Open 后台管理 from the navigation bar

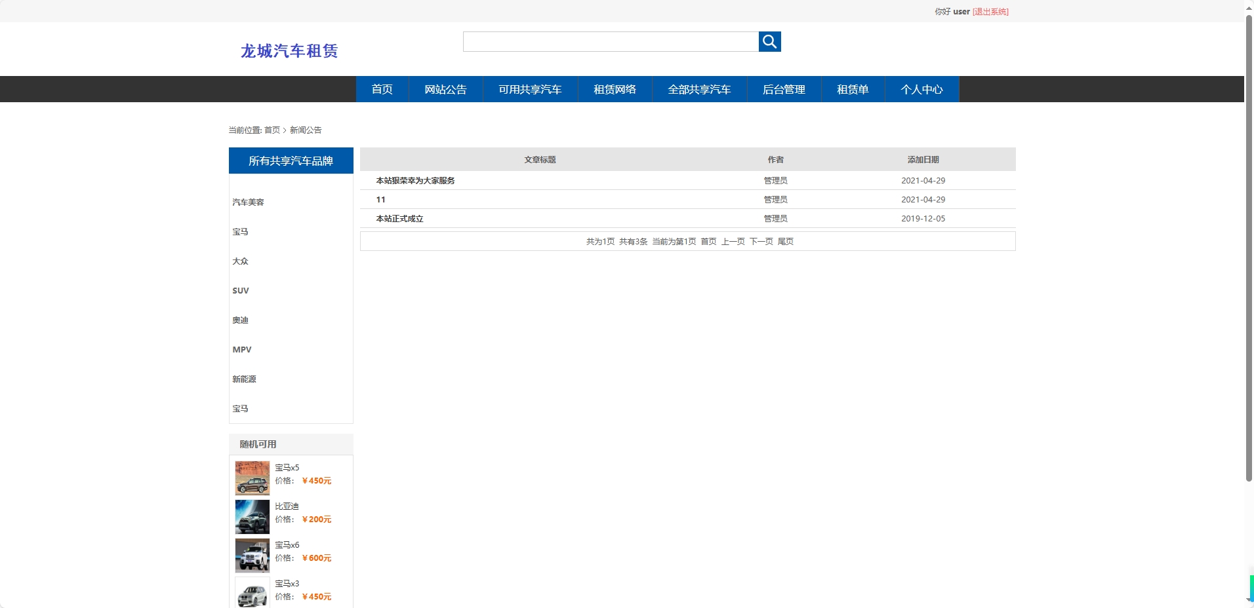pos(784,89)
